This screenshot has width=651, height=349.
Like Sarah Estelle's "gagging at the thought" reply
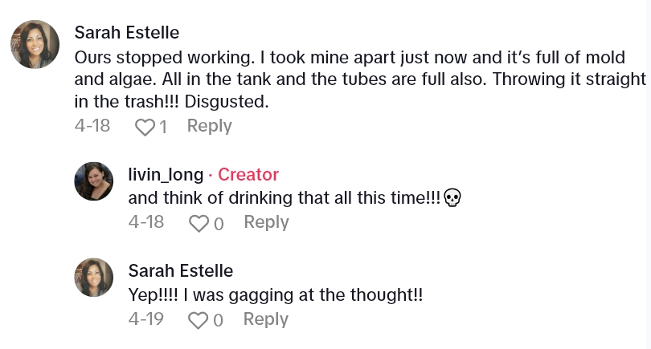[199, 320]
